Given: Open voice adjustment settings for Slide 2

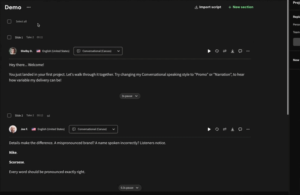Looking at the screenshot, I should tap(225, 129).
